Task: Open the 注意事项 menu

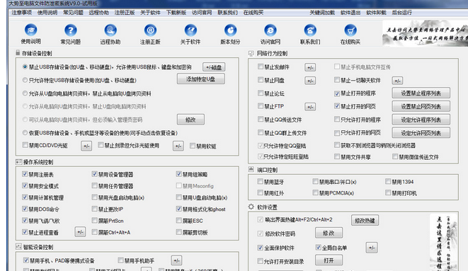Action: point(22,13)
